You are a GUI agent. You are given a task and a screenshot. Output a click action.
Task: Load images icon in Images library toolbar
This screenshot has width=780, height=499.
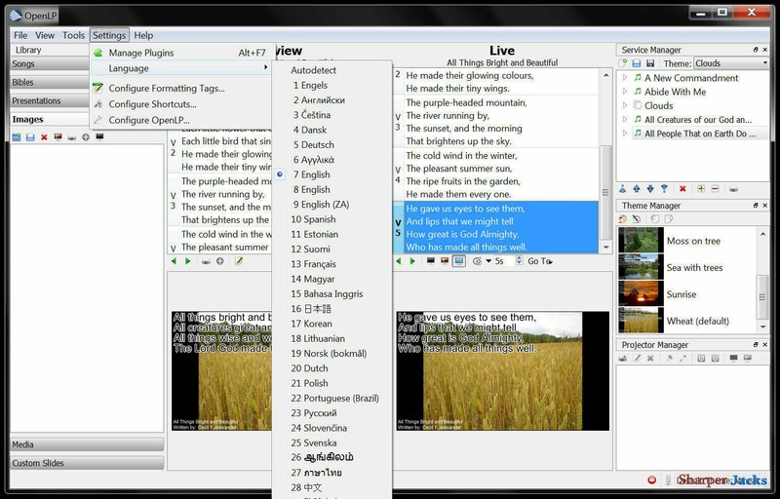click(x=17, y=137)
